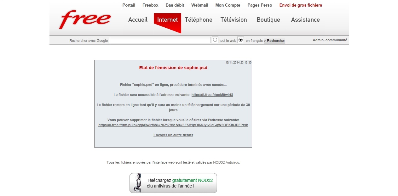The height and width of the screenshot is (196, 398).
Task: Select the Internet main tab
Action: tap(167, 20)
